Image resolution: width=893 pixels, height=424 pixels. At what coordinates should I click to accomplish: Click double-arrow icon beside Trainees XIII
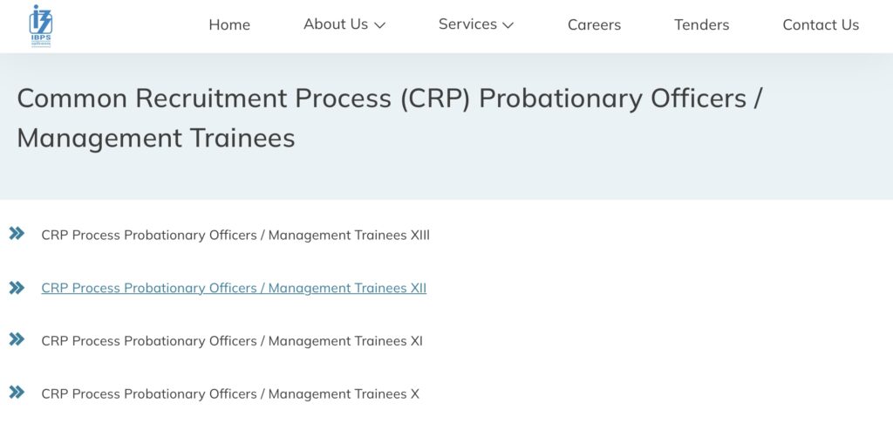click(17, 233)
